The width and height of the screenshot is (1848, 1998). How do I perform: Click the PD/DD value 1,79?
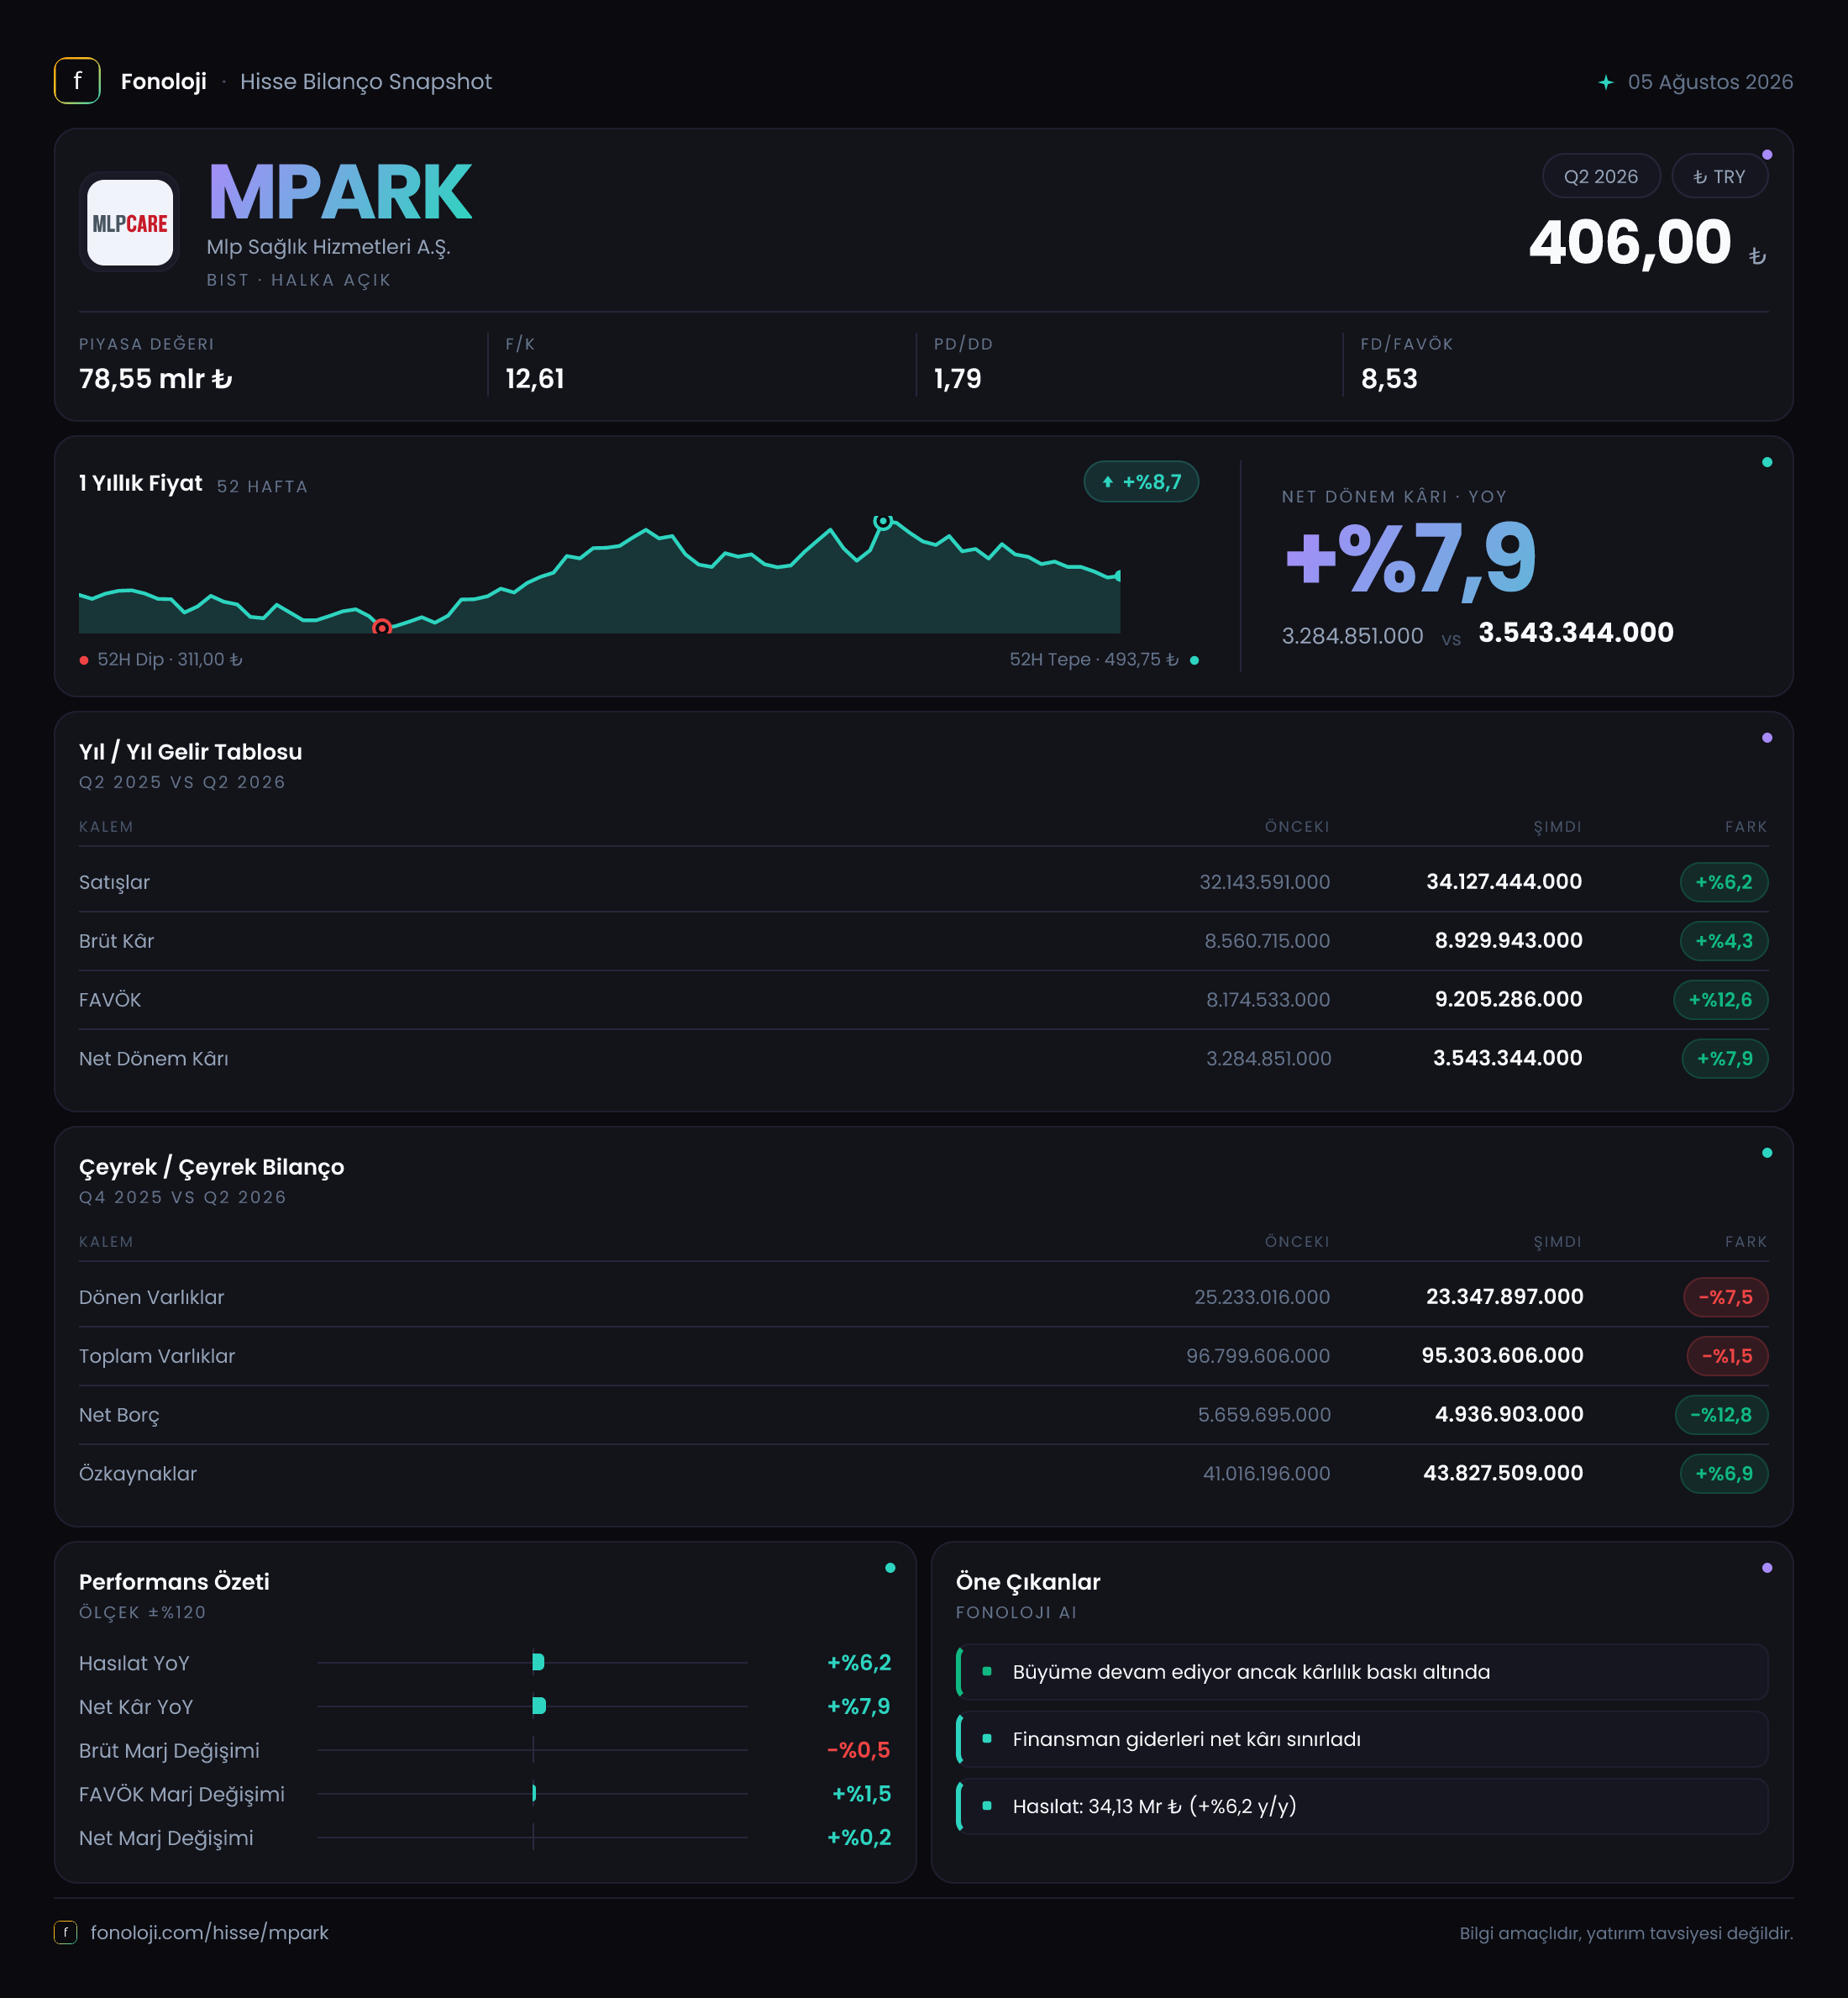pos(958,379)
